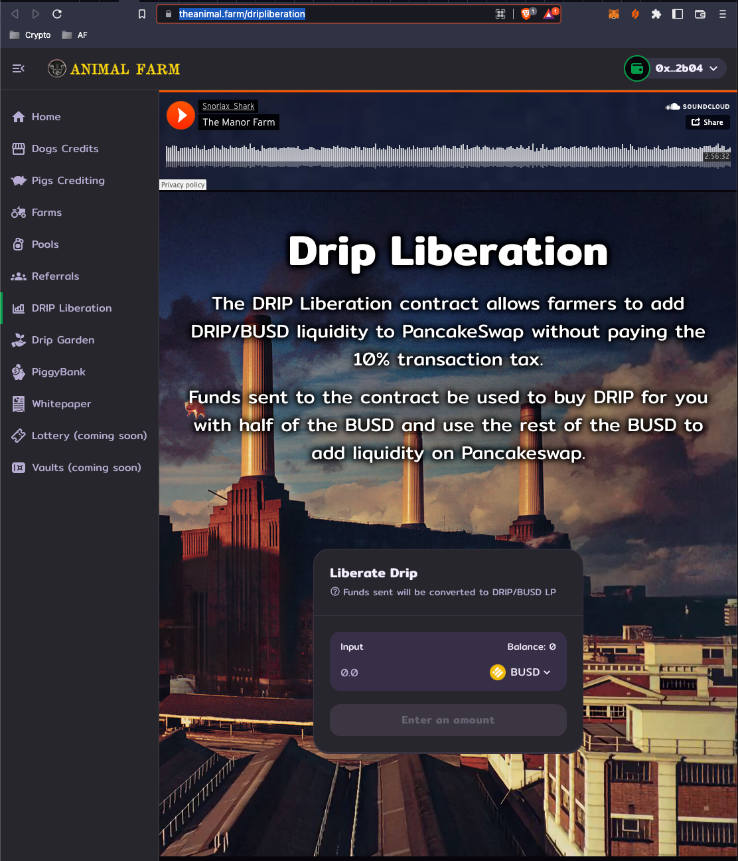
Task: Click the Pools icon
Action: click(19, 244)
